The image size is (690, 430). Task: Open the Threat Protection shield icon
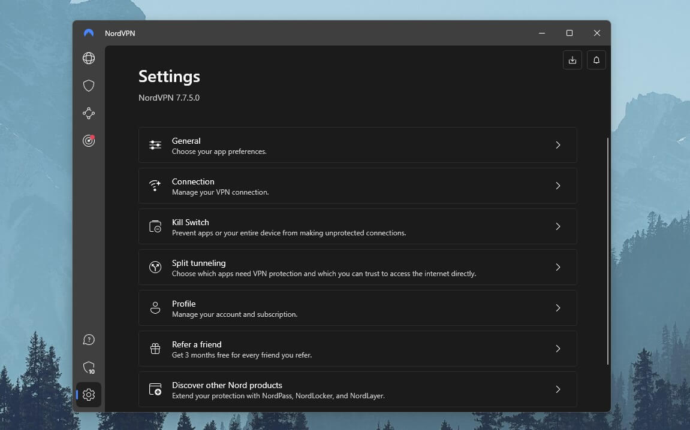click(x=89, y=86)
